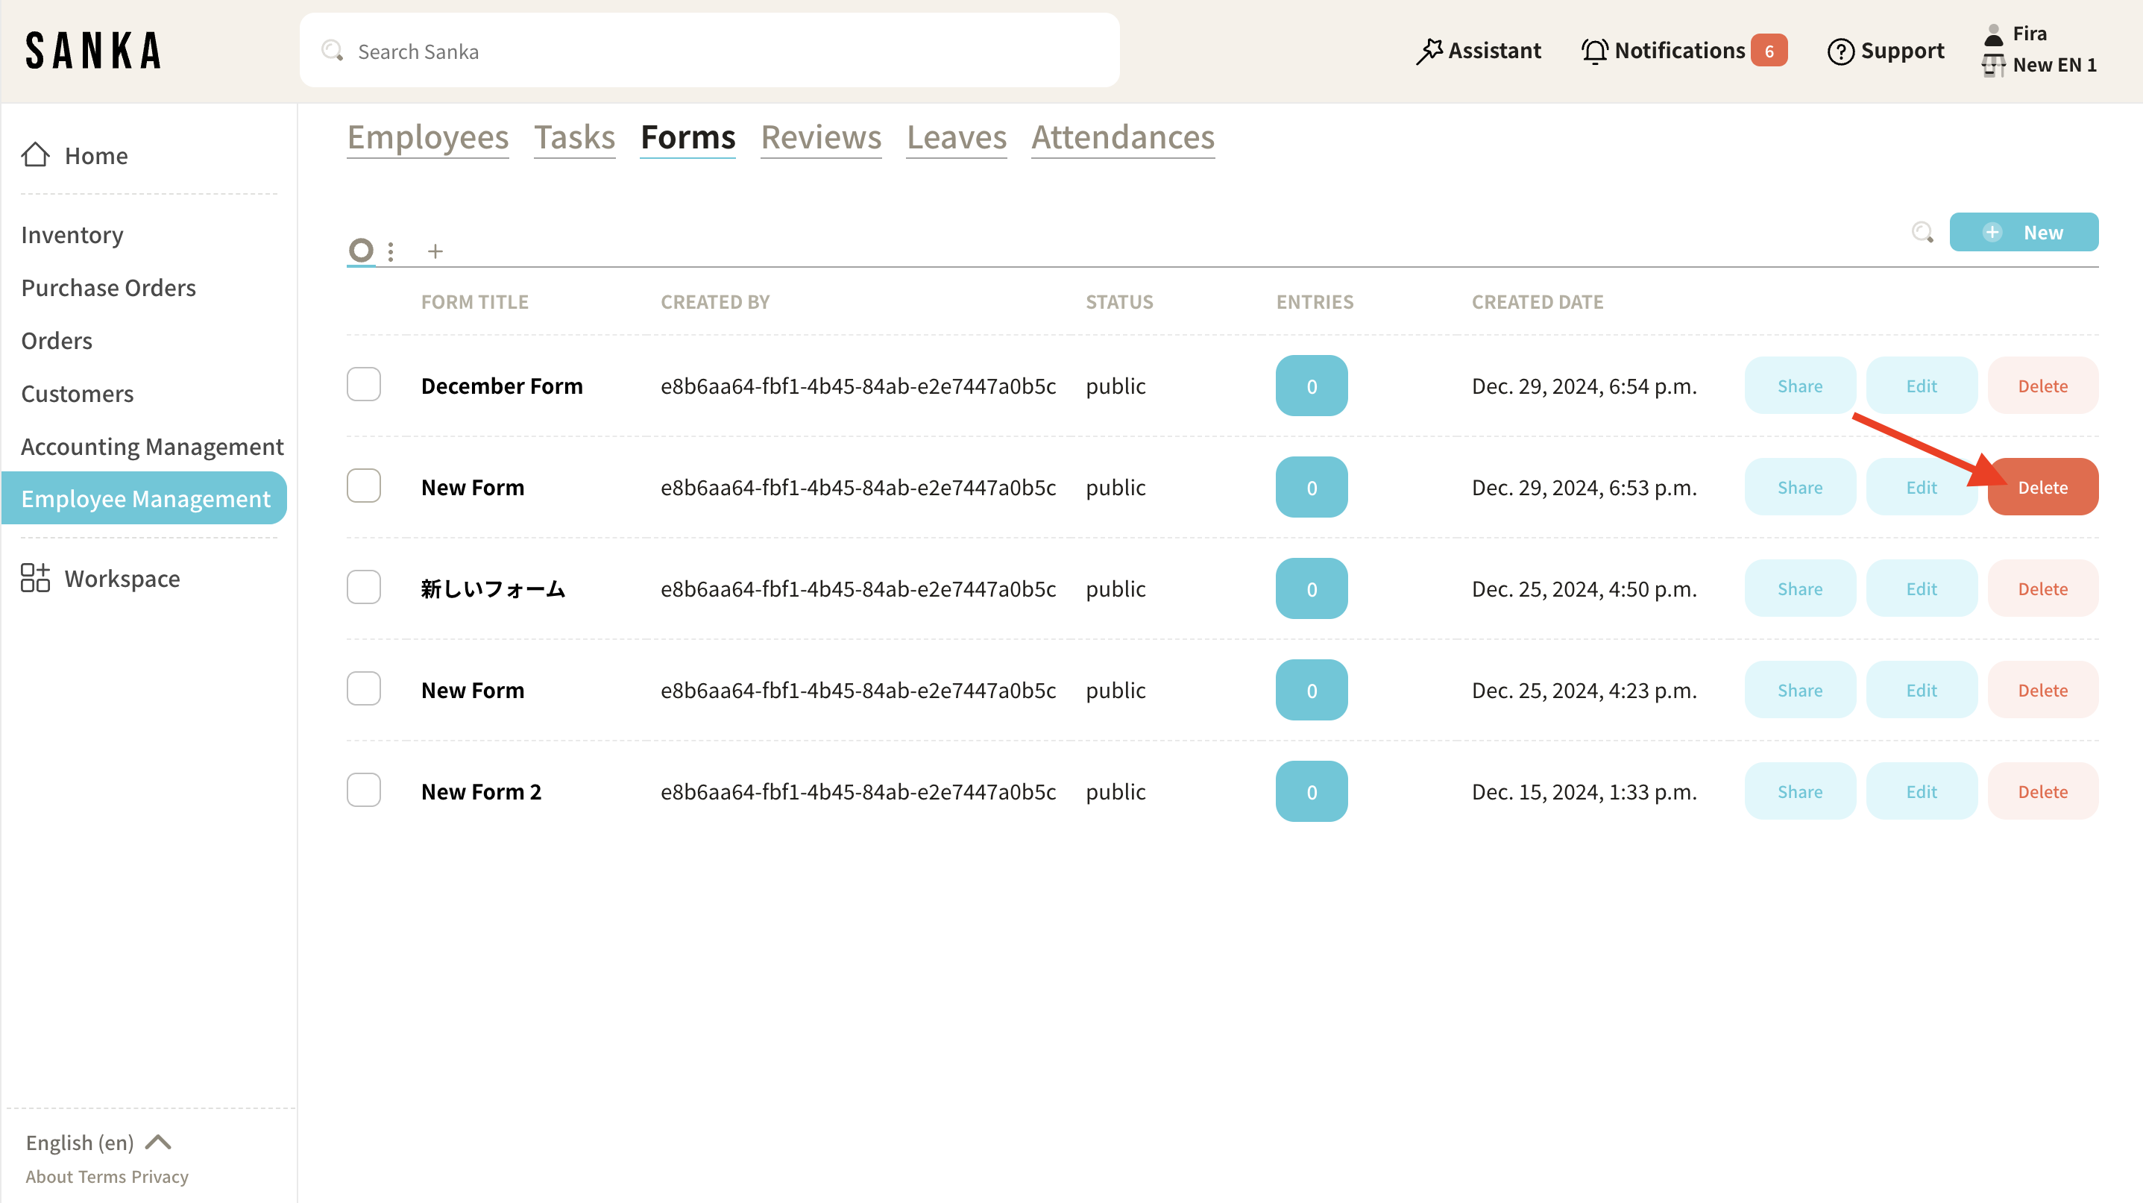Select the 新しいフォーム row checkbox
2143x1203 pixels.
coord(364,588)
